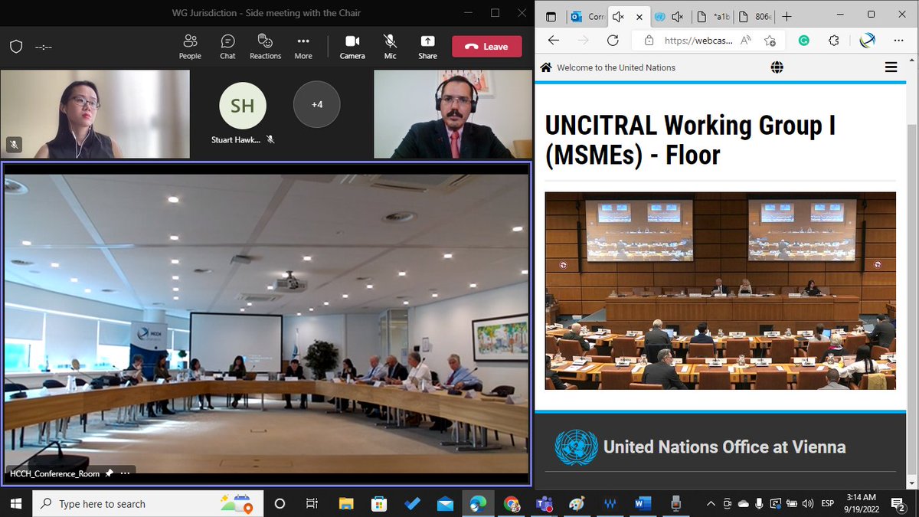Leave the Teams meeting
Image resolution: width=919 pixels, height=517 pixels.
click(487, 47)
